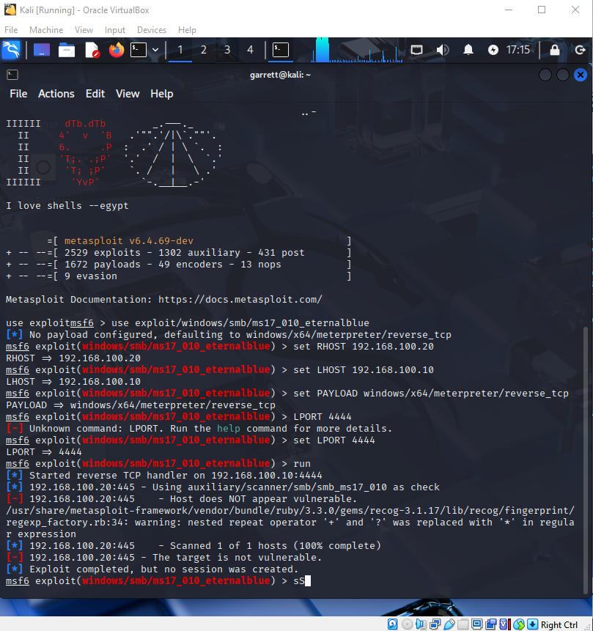Click the show desktop icon in Kali panel

(x=42, y=50)
